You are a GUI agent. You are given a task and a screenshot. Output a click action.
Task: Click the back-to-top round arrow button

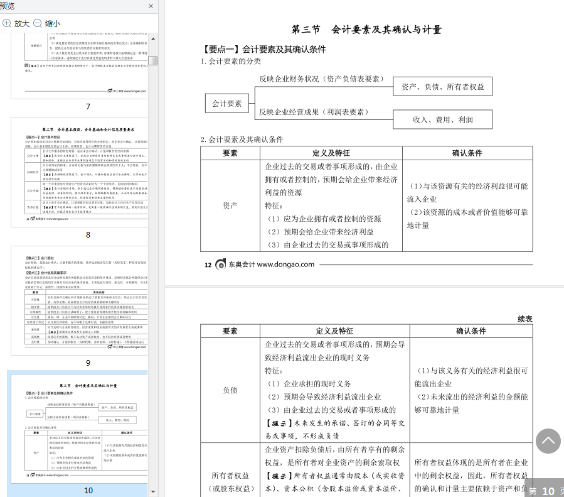tap(548, 440)
